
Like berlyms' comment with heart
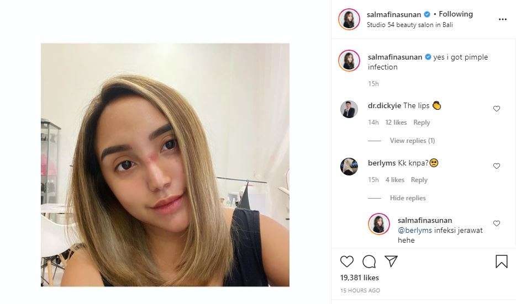pos(497,166)
